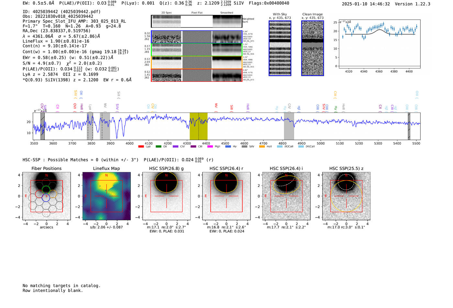453x308 pixels.
Task: Click the light-blue (K)CaII legend swatch
Action: pos(280,146)
